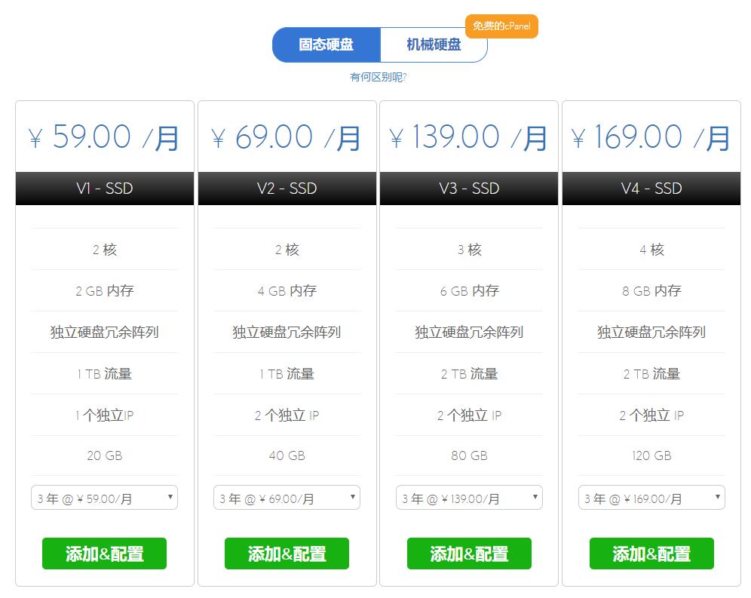Image resolution: width=751 pixels, height=598 pixels.
Task: Click the V3 - SSD plan title bar
Action: click(x=469, y=189)
